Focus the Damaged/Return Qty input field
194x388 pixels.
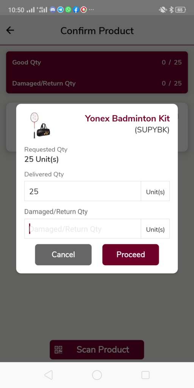(83, 229)
